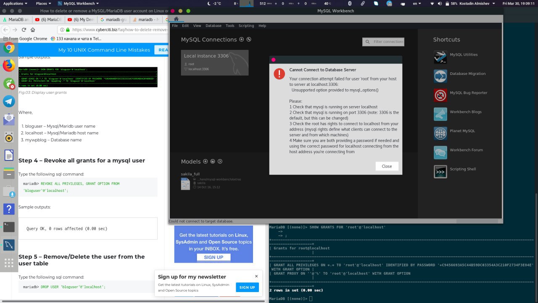The width and height of the screenshot is (538, 303).
Task: Open Local instance 3306 connection tile
Action: tap(215, 63)
